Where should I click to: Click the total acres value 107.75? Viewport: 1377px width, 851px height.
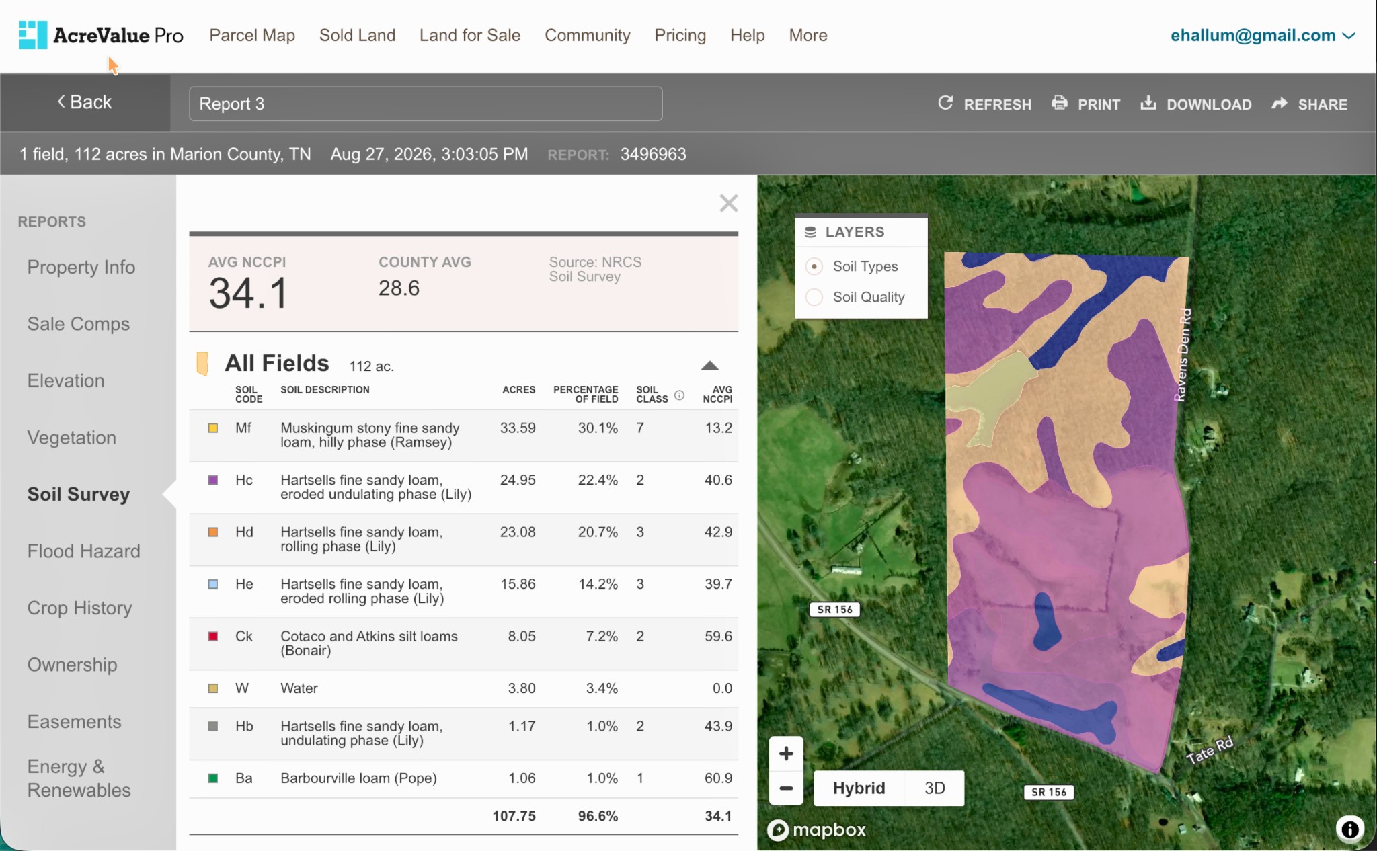click(x=514, y=815)
